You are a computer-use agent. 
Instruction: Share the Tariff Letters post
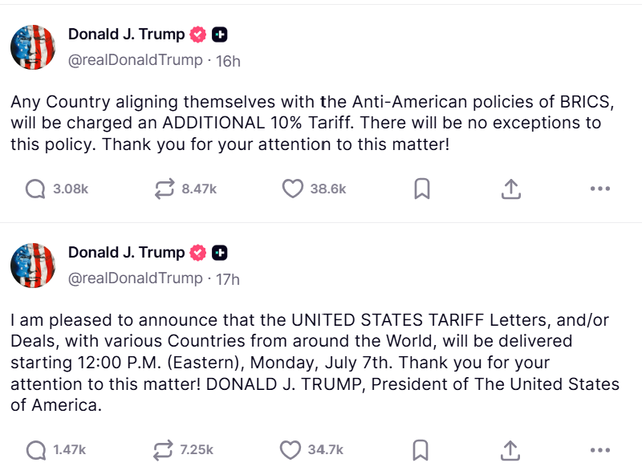510,450
